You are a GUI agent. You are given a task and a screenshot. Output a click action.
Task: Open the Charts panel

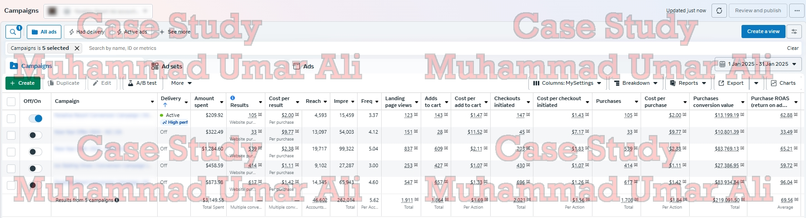coord(783,83)
